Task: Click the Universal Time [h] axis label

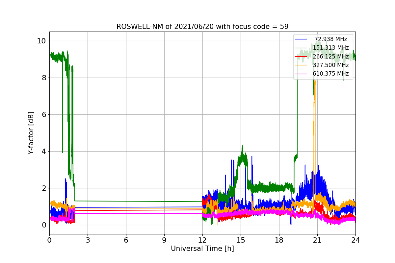Action: coord(202,249)
